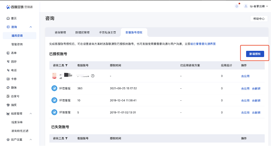
Task: Click the question mark icon beside the first account
Action: (93, 76)
